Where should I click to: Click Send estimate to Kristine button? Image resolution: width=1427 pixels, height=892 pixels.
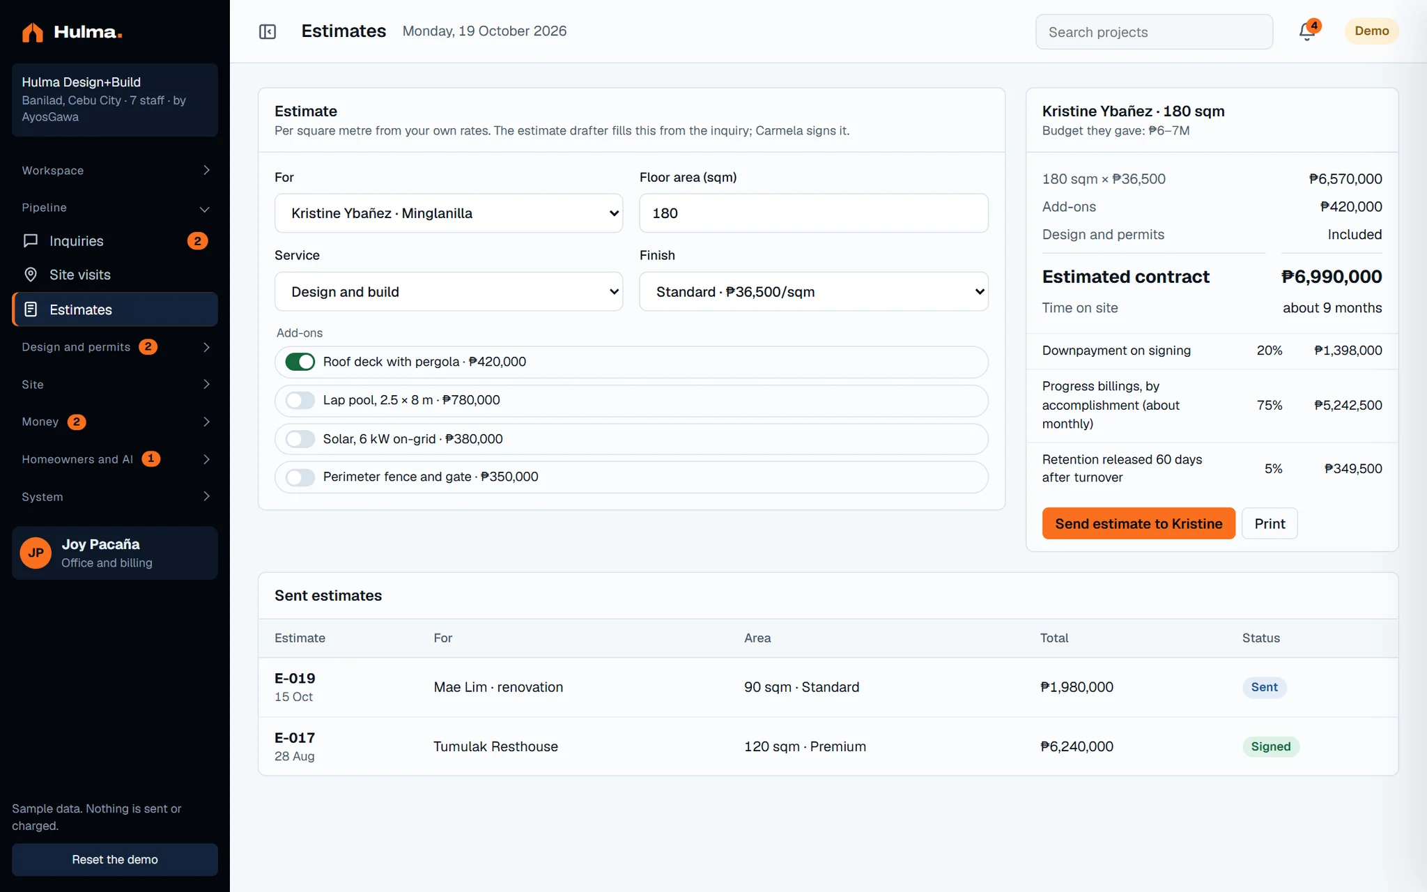point(1139,523)
